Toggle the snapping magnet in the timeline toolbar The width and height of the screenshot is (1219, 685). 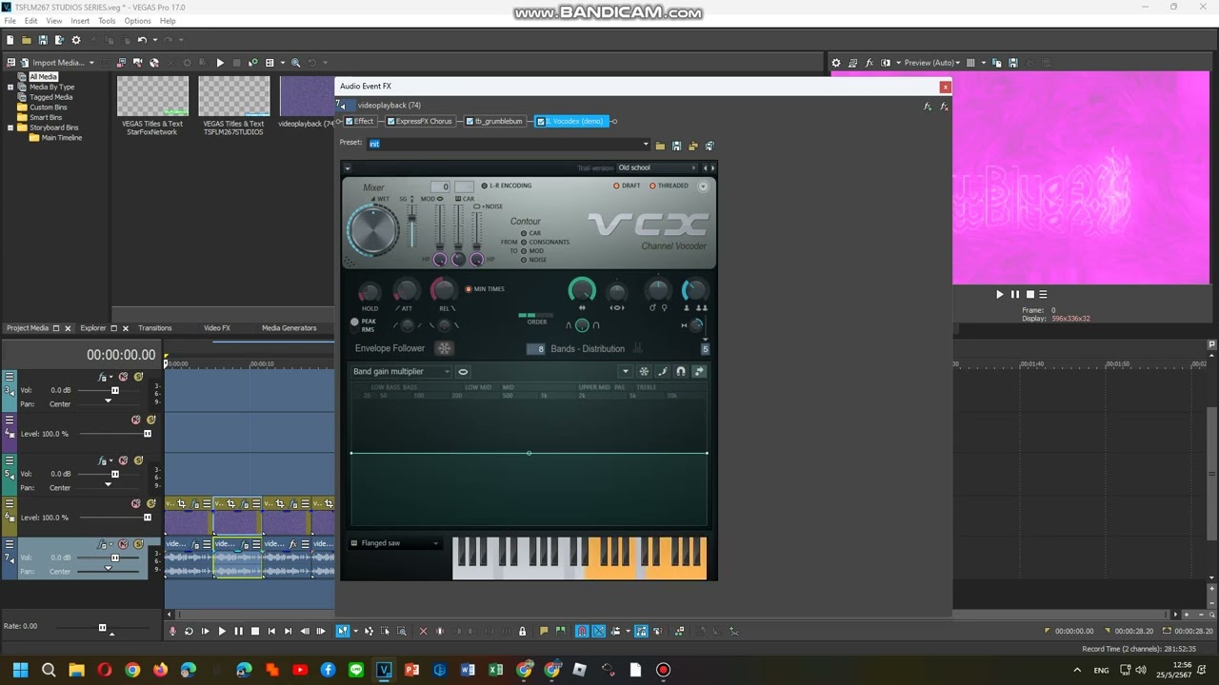[582, 631]
